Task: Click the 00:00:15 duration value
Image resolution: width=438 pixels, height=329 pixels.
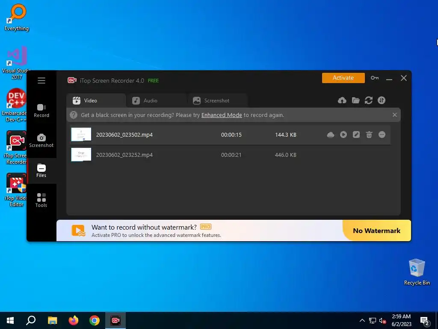Action: [x=231, y=135]
